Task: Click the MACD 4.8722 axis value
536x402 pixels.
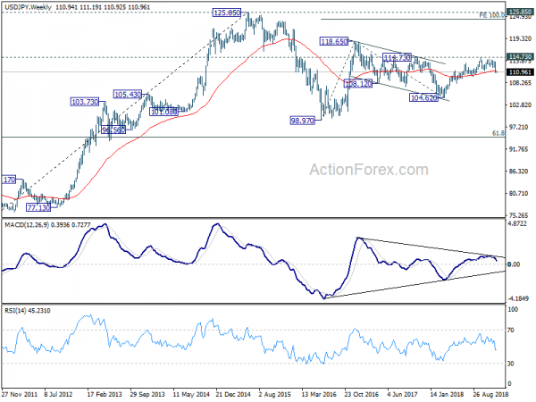Action: [x=517, y=224]
